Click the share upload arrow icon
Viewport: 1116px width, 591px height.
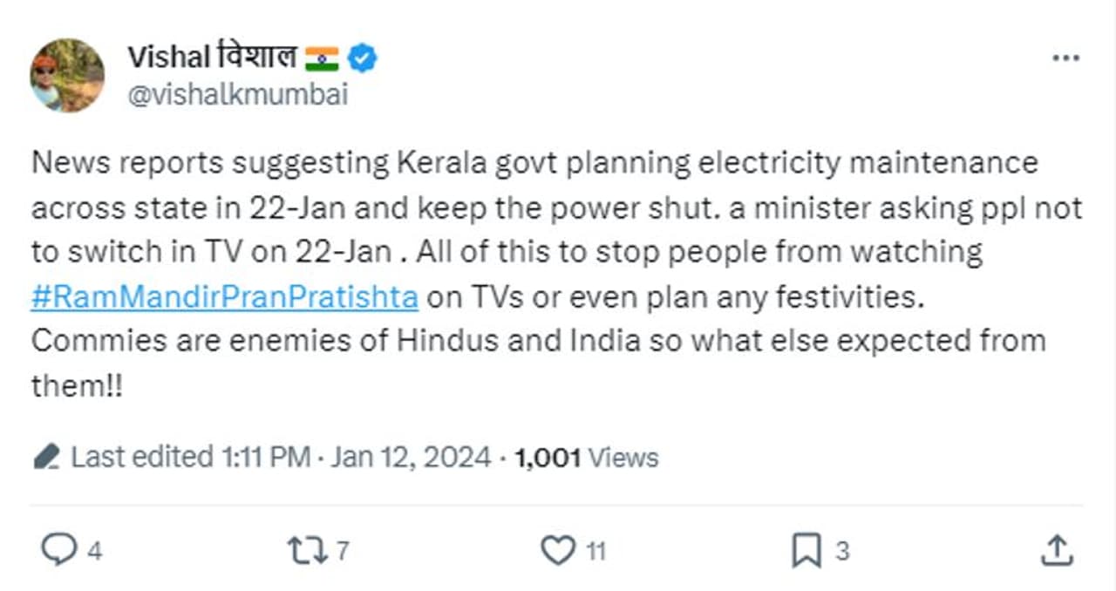[1056, 550]
